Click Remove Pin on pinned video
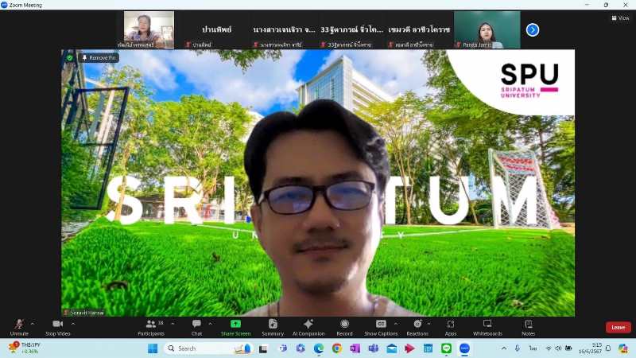 click(99, 58)
